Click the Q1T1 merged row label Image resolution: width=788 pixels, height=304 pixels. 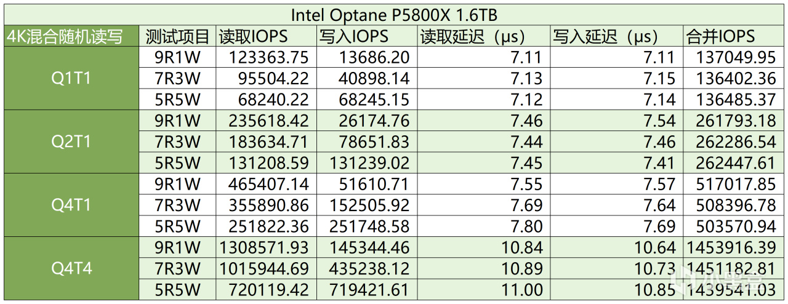click(71, 79)
